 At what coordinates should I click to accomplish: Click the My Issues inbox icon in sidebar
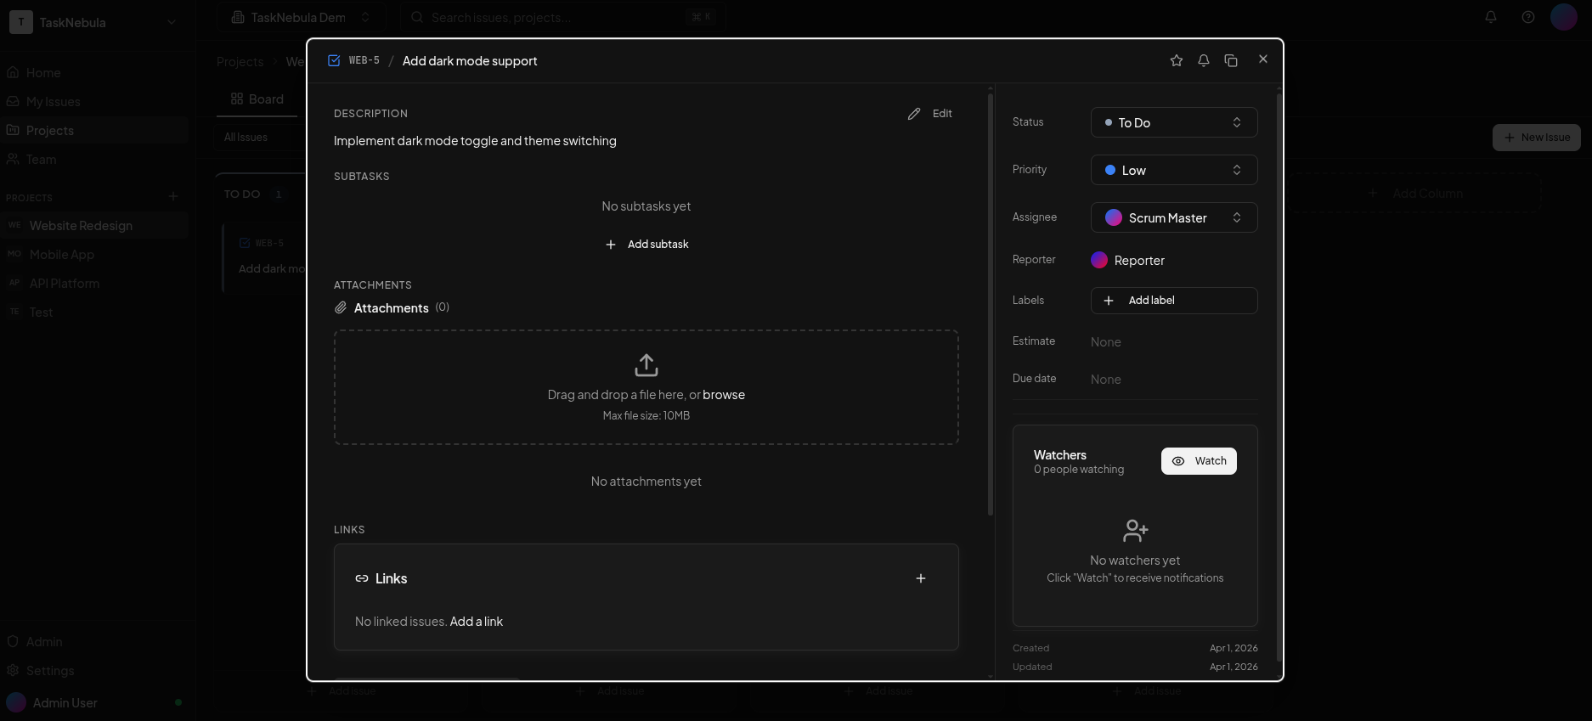click(13, 102)
